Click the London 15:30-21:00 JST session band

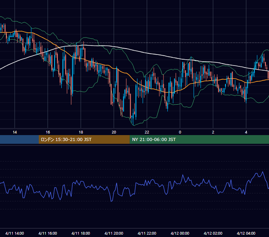(x=84, y=139)
